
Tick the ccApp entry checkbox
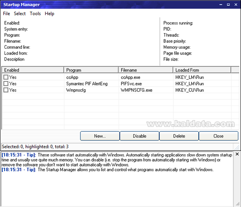point(6,77)
